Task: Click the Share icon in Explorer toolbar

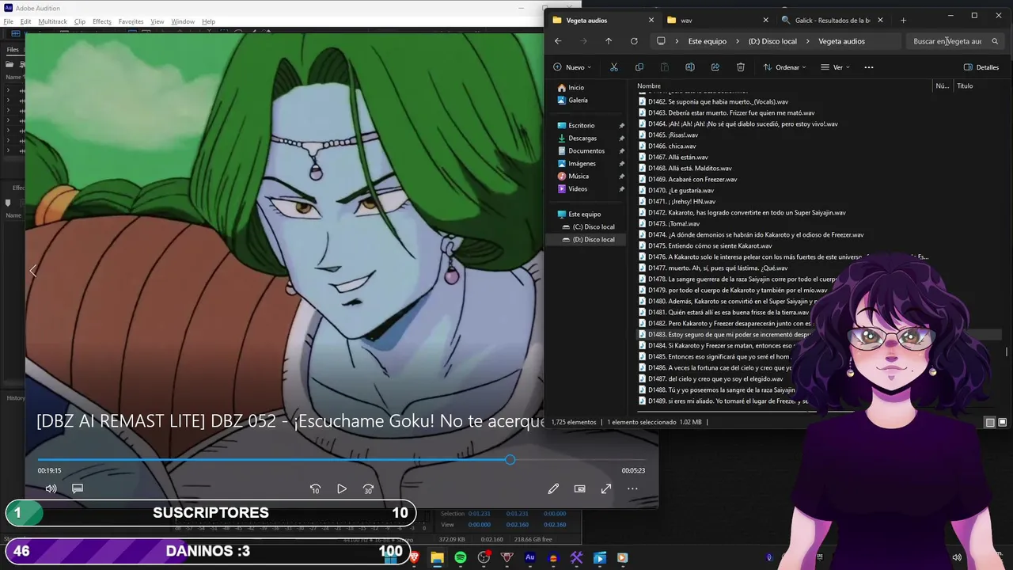Action: coord(715,67)
